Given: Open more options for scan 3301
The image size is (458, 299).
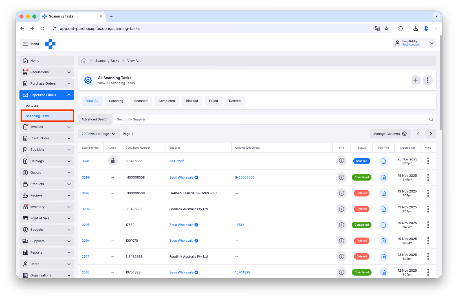Looking at the screenshot, I should (428, 161).
